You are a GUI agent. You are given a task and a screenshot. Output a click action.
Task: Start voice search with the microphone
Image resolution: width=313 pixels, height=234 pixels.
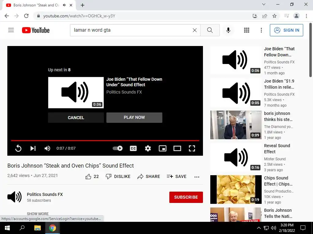click(x=228, y=30)
